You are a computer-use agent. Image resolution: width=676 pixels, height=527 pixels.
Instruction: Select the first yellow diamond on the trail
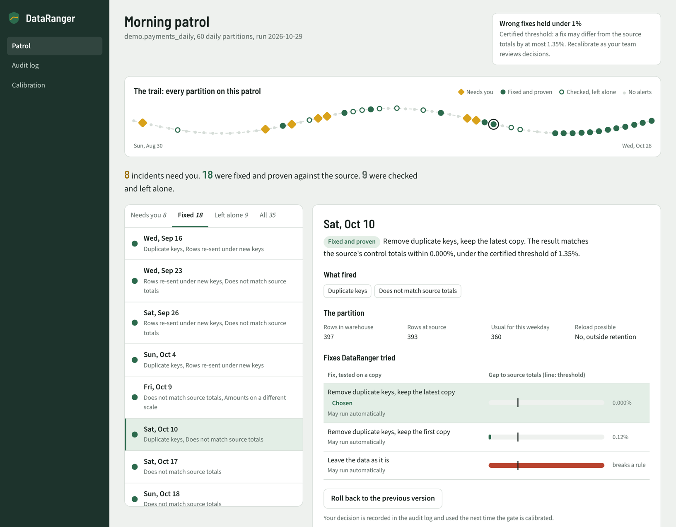[142, 123]
